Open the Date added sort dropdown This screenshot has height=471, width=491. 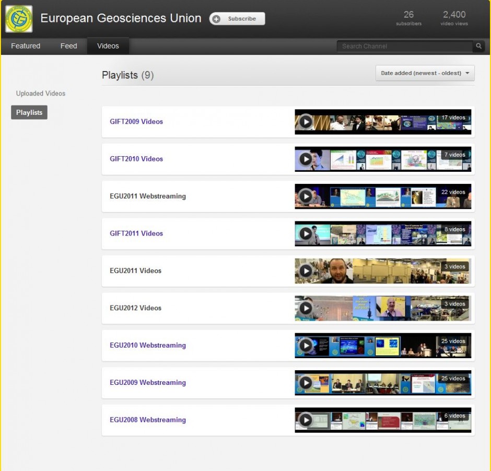pyautogui.click(x=425, y=73)
